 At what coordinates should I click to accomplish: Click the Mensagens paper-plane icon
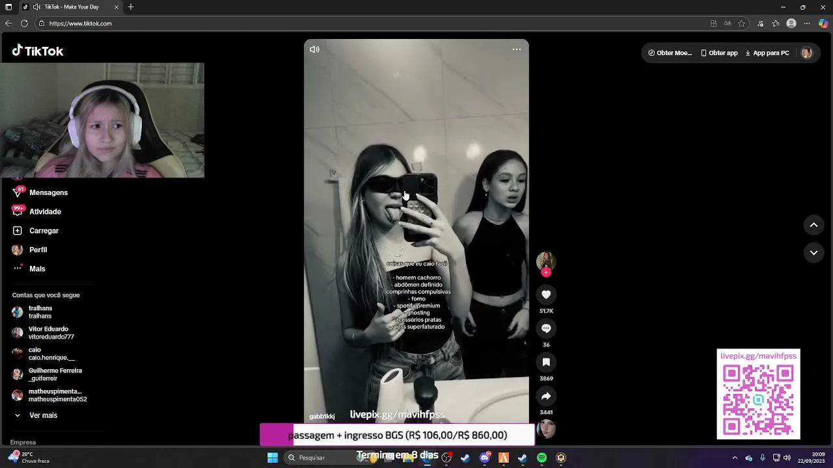tap(18, 192)
